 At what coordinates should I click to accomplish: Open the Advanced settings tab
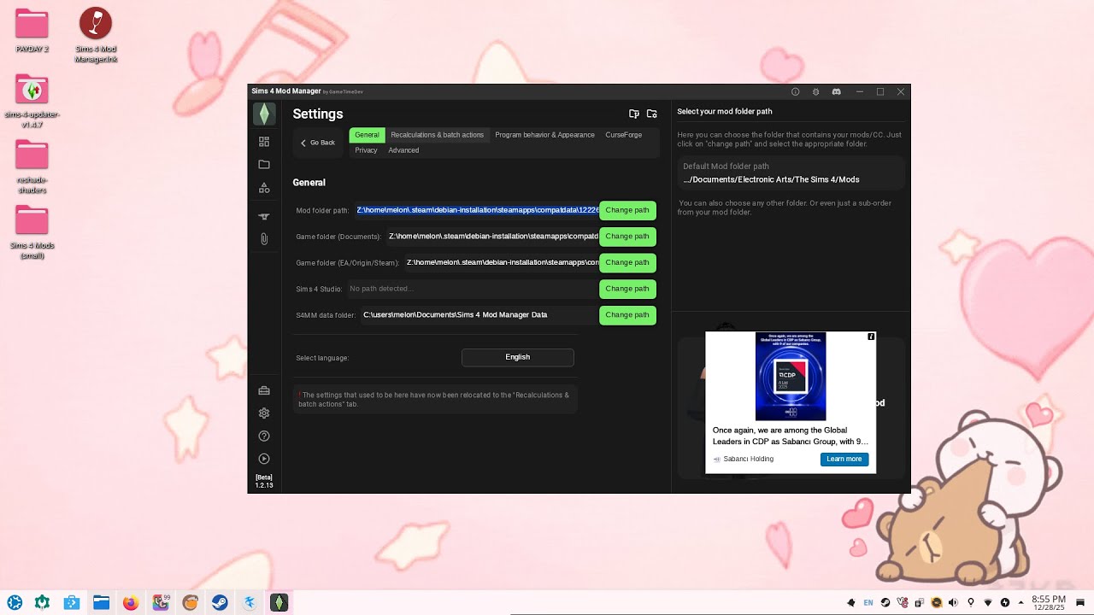coord(403,150)
